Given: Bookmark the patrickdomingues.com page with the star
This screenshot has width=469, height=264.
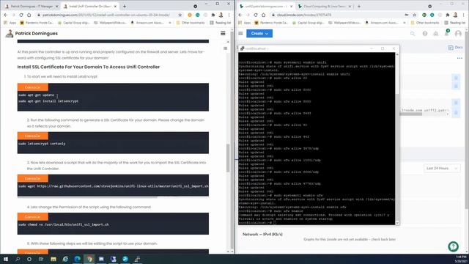Looking at the screenshot, I should (x=180, y=15).
